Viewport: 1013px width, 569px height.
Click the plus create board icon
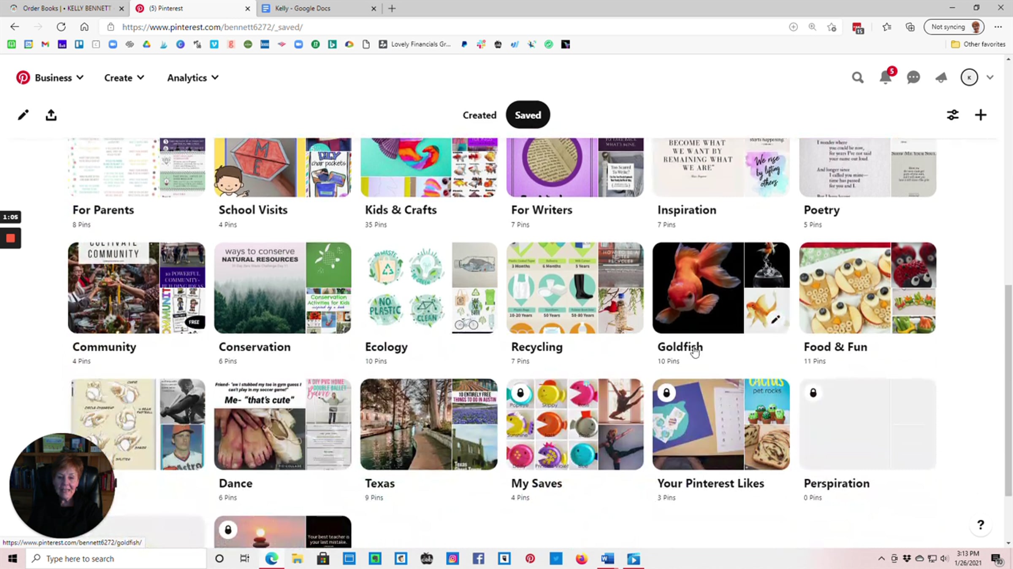click(980, 115)
